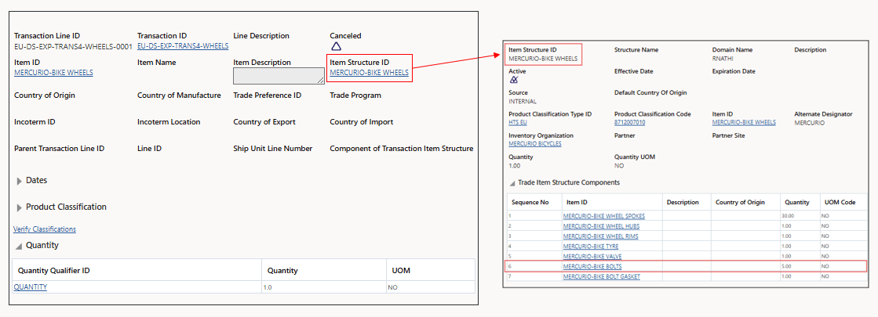Open MERCURIO-BIKE WHEEL RIMS component
The image size is (878, 317).
click(600, 236)
